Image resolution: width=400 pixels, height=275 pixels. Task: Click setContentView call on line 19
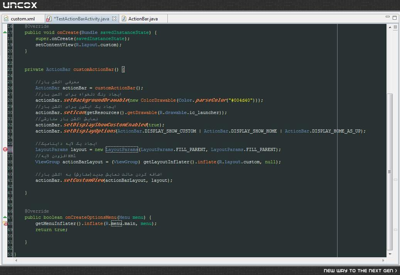tap(79, 45)
